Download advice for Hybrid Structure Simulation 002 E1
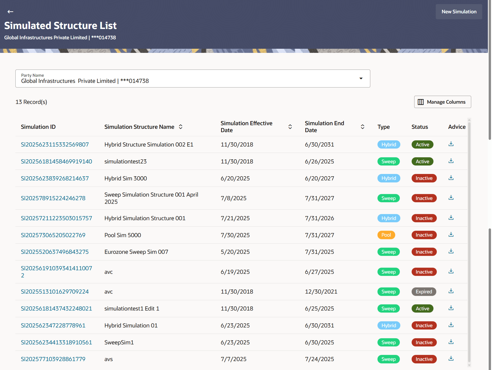Image resolution: width=493 pixels, height=370 pixels. tap(451, 144)
